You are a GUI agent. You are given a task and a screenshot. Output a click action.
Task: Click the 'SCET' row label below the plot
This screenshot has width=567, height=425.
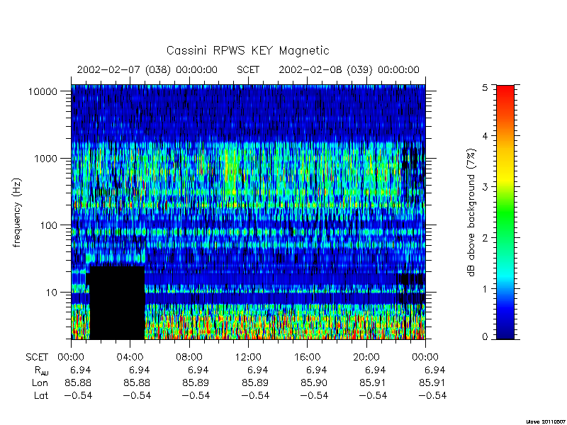pyautogui.click(x=37, y=358)
